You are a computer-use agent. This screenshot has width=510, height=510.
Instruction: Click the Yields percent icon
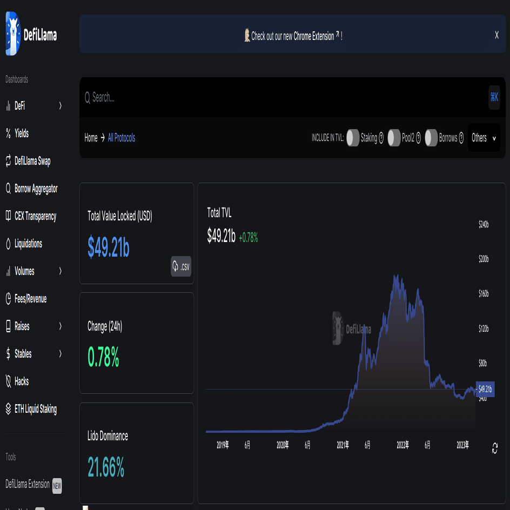pyautogui.click(x=8, y=133)
